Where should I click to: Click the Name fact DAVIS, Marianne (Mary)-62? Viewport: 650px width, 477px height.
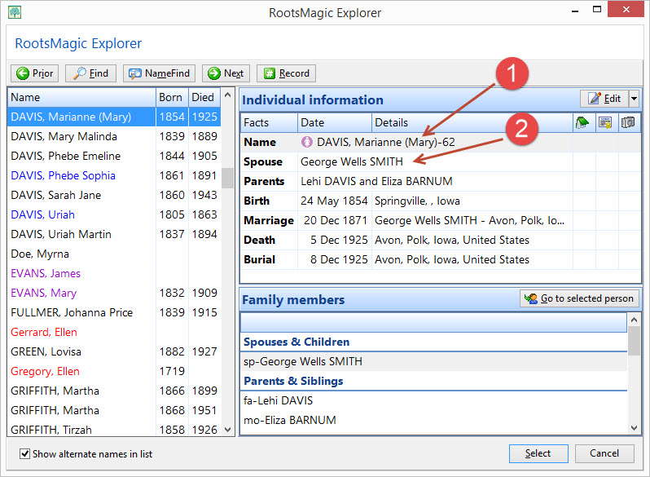440,142
